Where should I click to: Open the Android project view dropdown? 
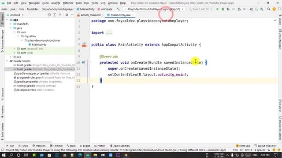pos(15,15)
